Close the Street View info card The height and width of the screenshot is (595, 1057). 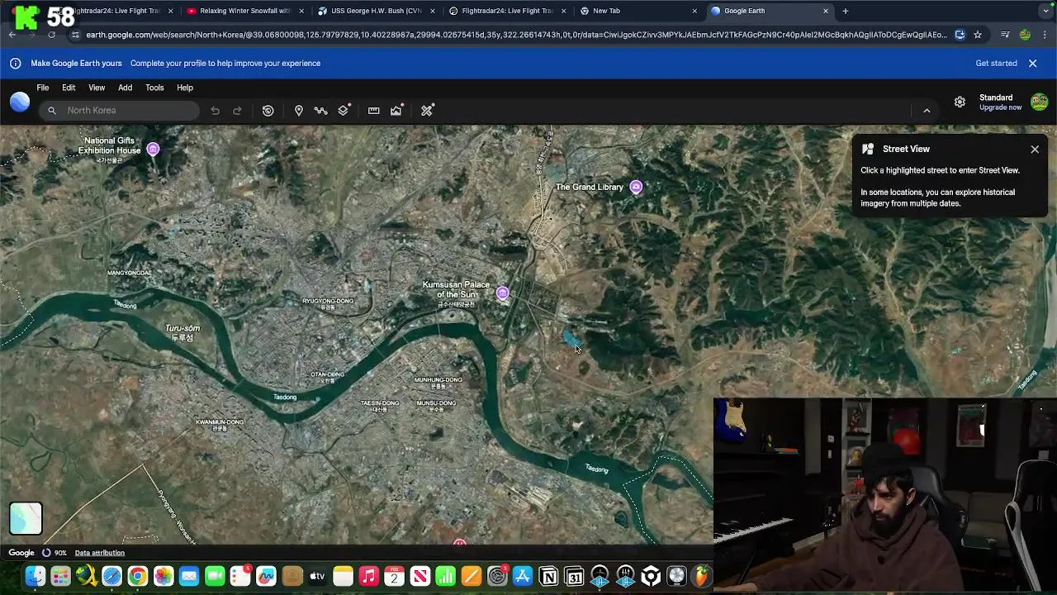(1034, 150)
